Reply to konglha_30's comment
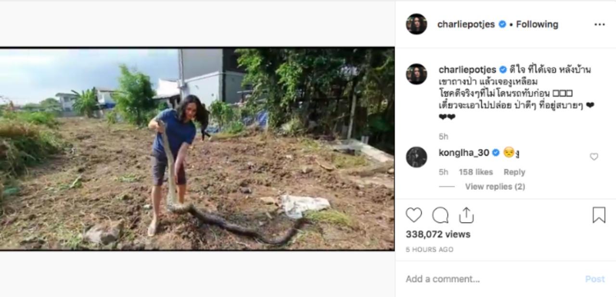This screenshot has height=297, width=616. point(514,172)
